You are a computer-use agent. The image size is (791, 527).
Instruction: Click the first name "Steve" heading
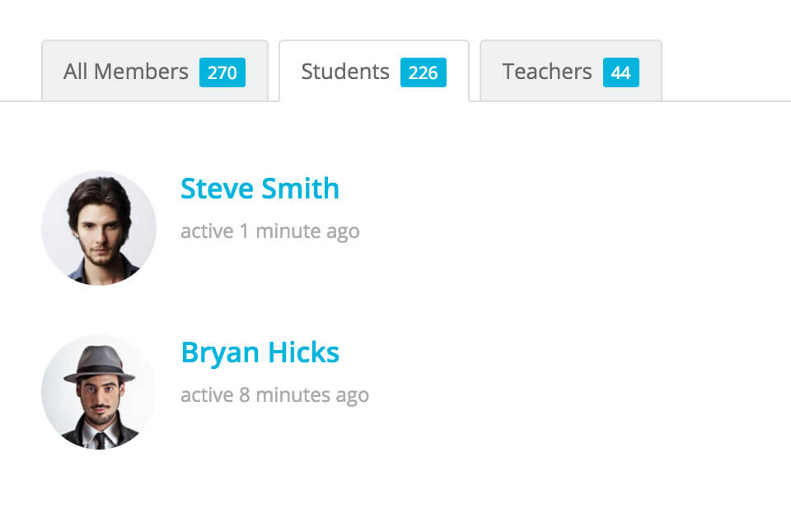pyautogui.click(x=217, y=189)
